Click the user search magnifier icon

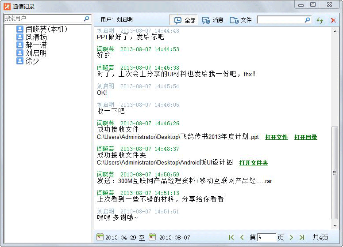click(x=86, y=19)
